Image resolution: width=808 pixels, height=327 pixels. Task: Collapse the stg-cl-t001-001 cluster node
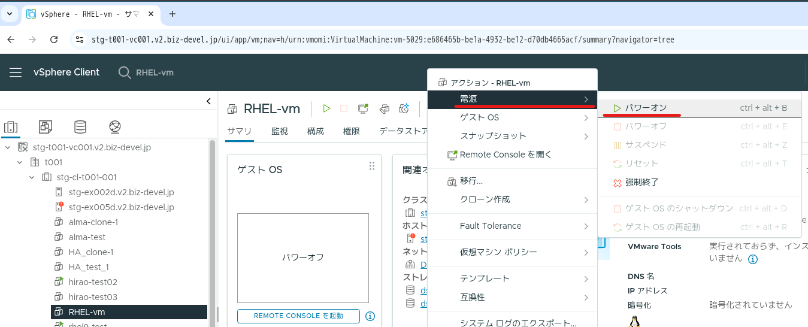point(32,177)
